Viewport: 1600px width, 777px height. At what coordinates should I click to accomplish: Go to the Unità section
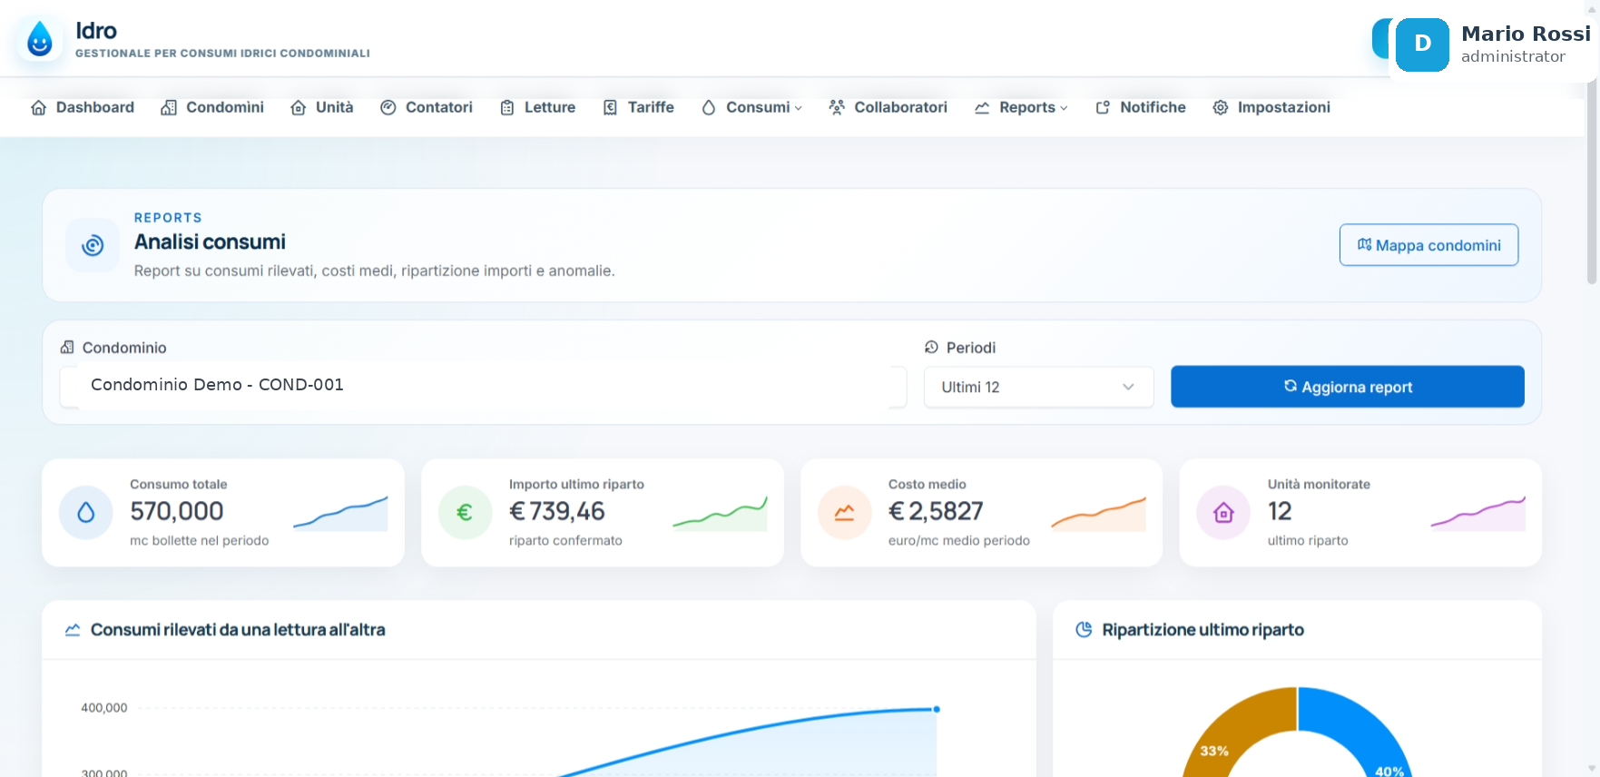[322, 107]
